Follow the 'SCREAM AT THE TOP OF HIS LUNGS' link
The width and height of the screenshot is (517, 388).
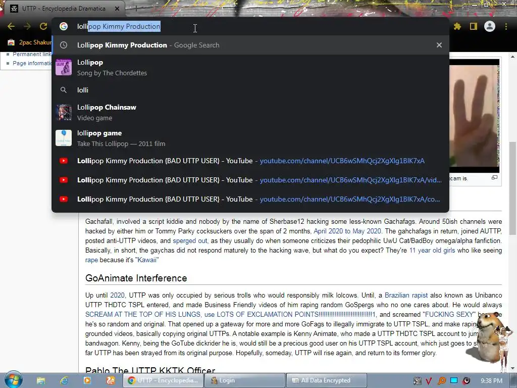pyautogui.click(x=143, y=314)
